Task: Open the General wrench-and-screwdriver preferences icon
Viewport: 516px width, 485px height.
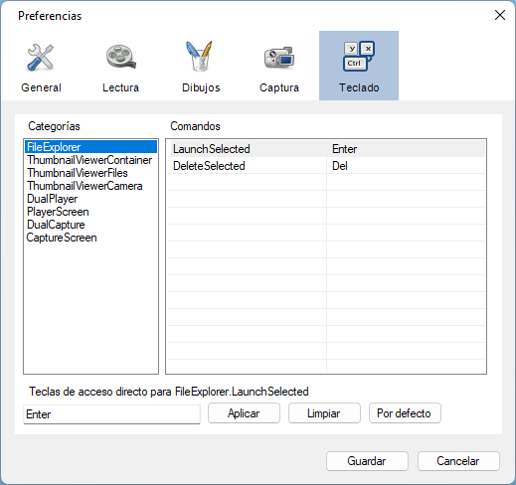Action: pos(41,58)
